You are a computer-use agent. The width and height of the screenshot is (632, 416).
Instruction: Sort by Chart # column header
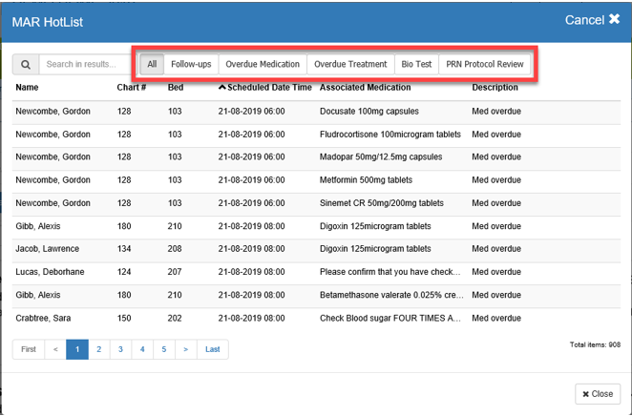point(131,88)
